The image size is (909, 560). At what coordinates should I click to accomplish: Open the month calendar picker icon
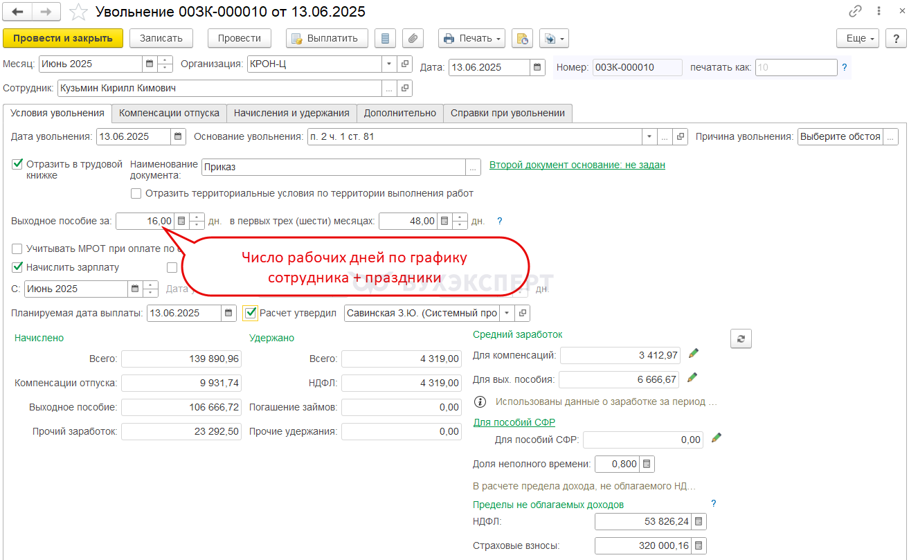pos(149,64)
